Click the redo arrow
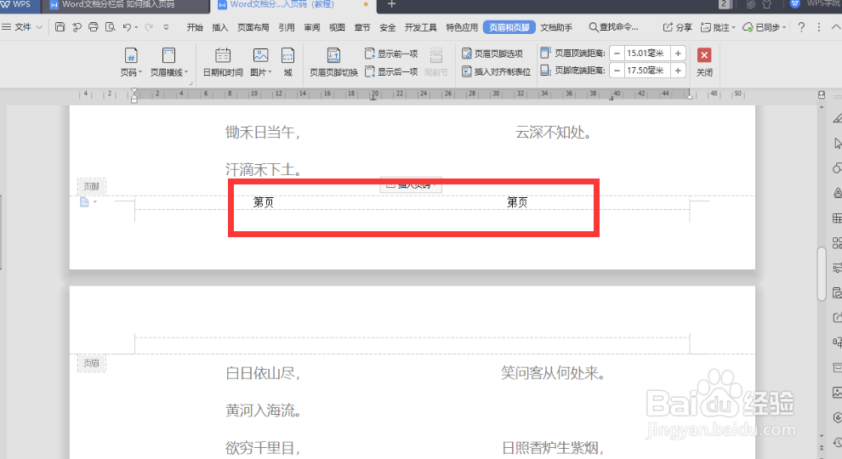Image resolution: width=842 pixels, height=459 pixels. (x=149, y=27)
